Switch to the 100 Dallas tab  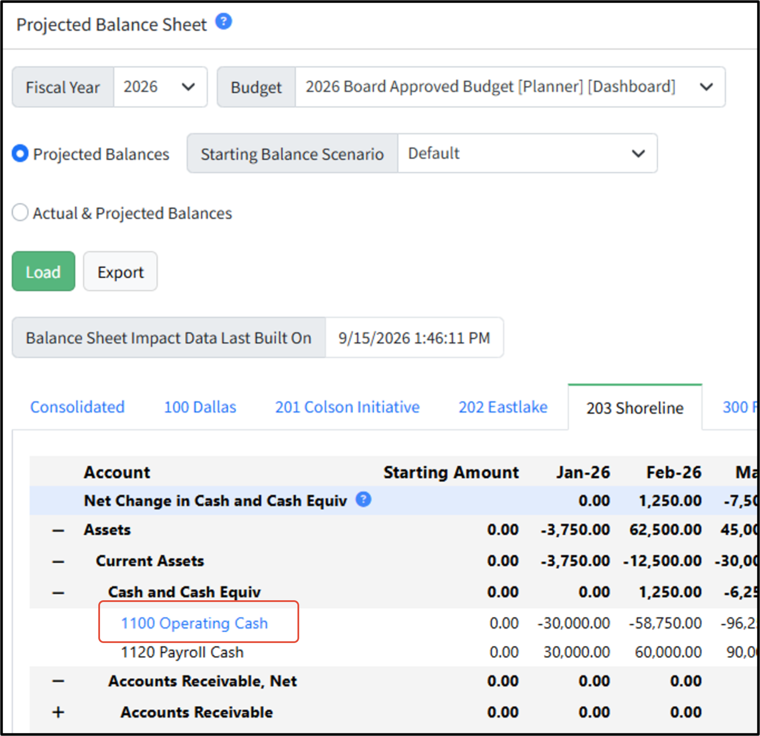click(x=200, y=407)
